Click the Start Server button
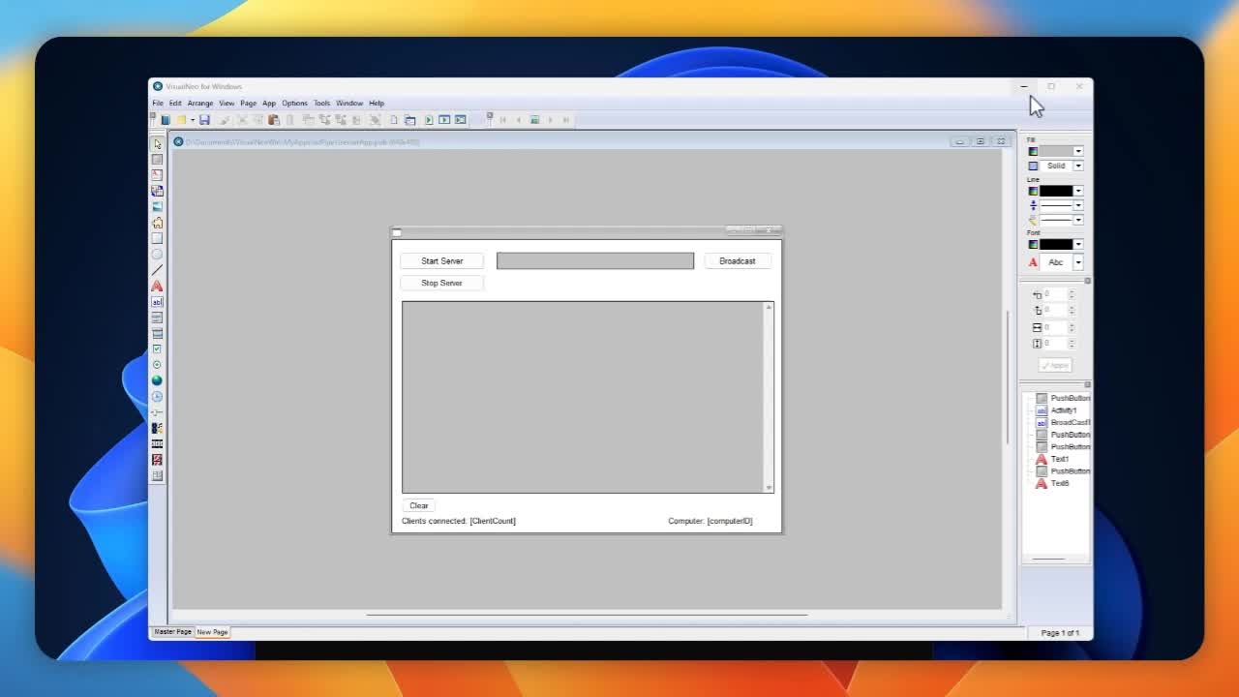 [441, 261]
